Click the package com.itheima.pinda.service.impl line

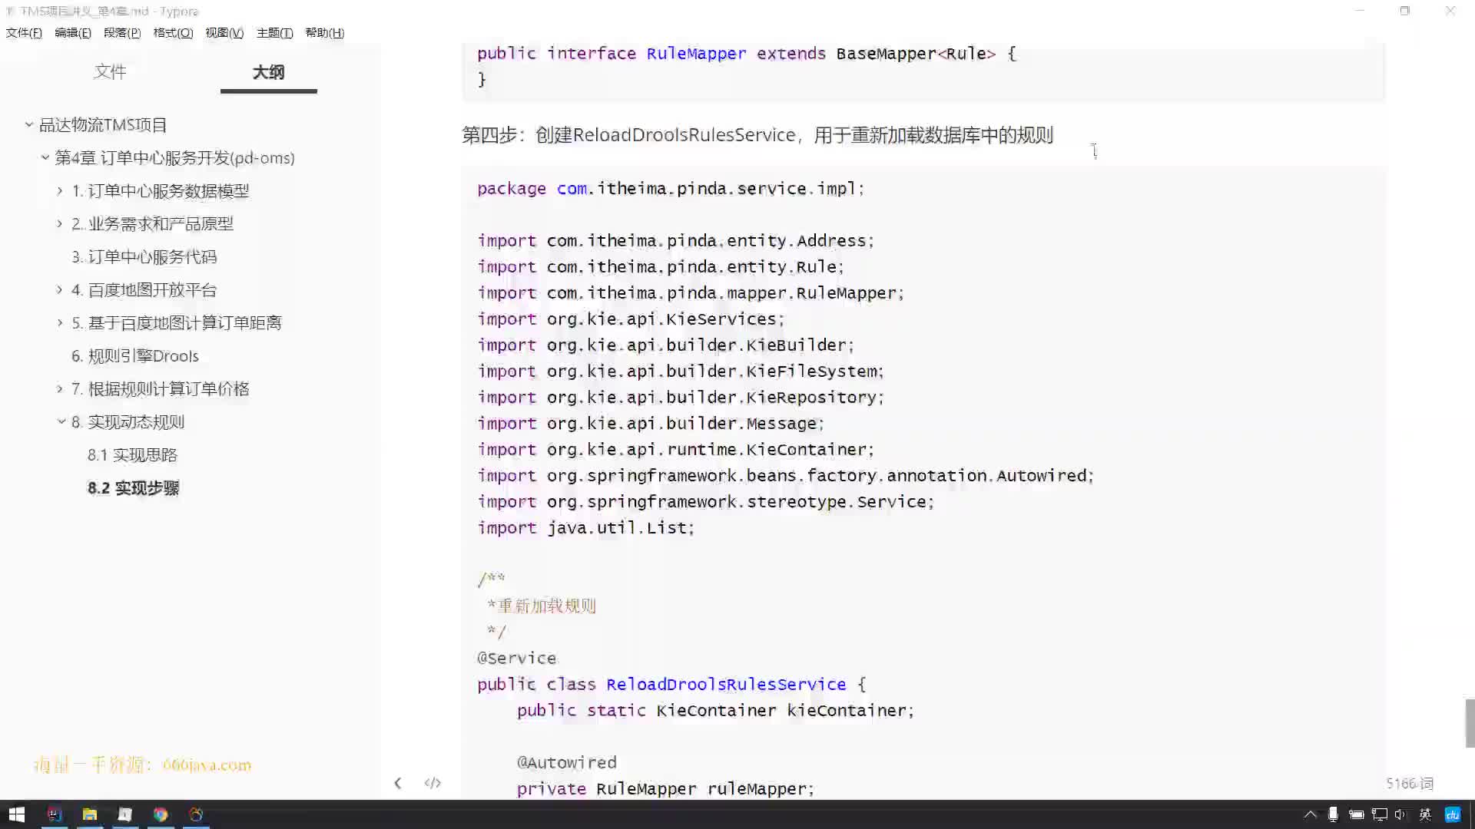[x=671, y=189]
